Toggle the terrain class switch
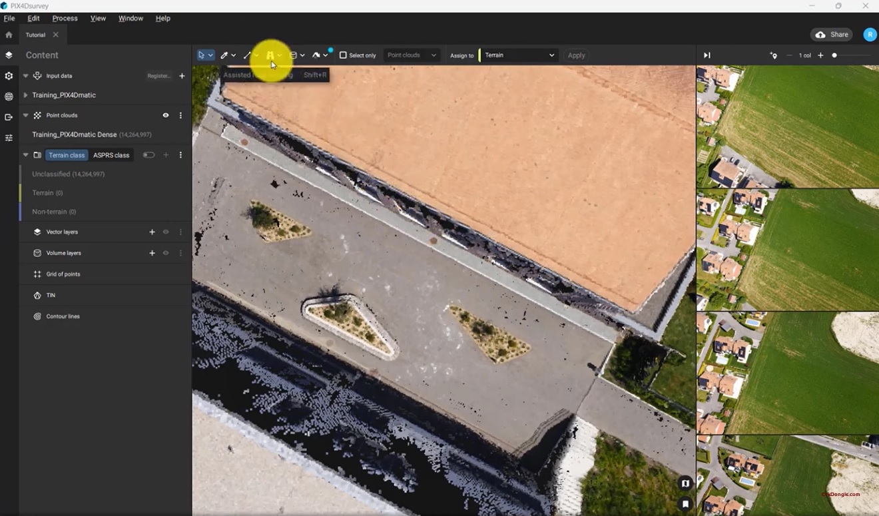Image resolution: width=879 pixels, height=516 pixels. [148, 155]
